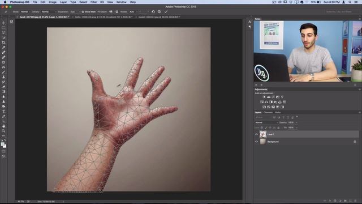Screen dimensions: 362x204
Task: Open the Adjustments panel options menu
Action: (360, 90)
